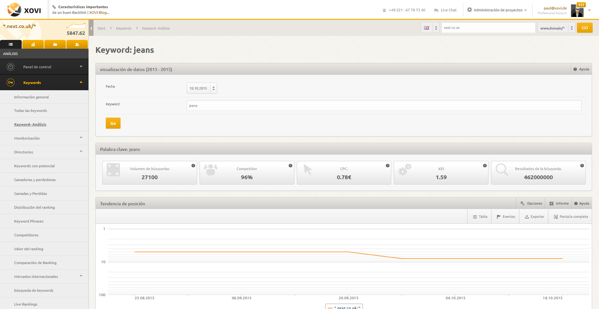
Task: Show help for Volumen de búsquedas
Action: tap(193, 166)
